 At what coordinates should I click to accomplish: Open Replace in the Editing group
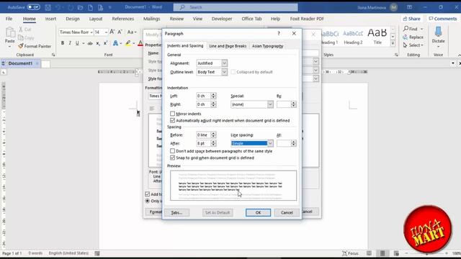coord(413,37)
